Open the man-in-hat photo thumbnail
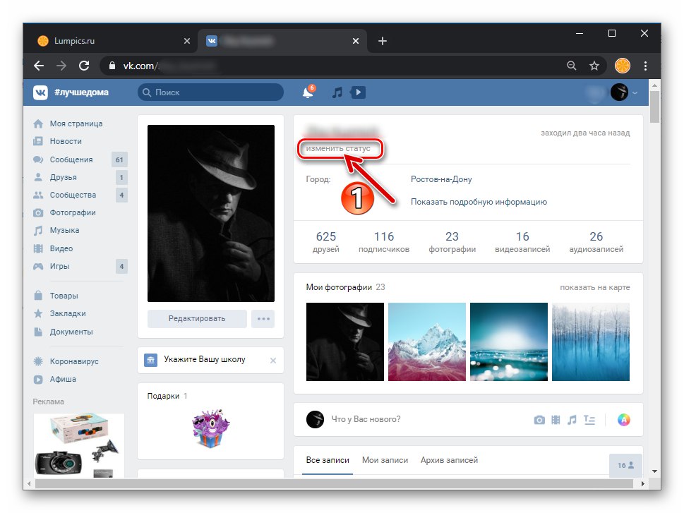The width and height of the screenshot is (684, 513). [x=345, y=342]
